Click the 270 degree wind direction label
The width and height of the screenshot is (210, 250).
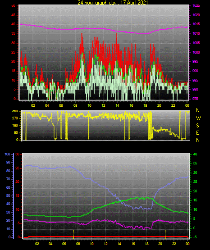tap(15, 118)
